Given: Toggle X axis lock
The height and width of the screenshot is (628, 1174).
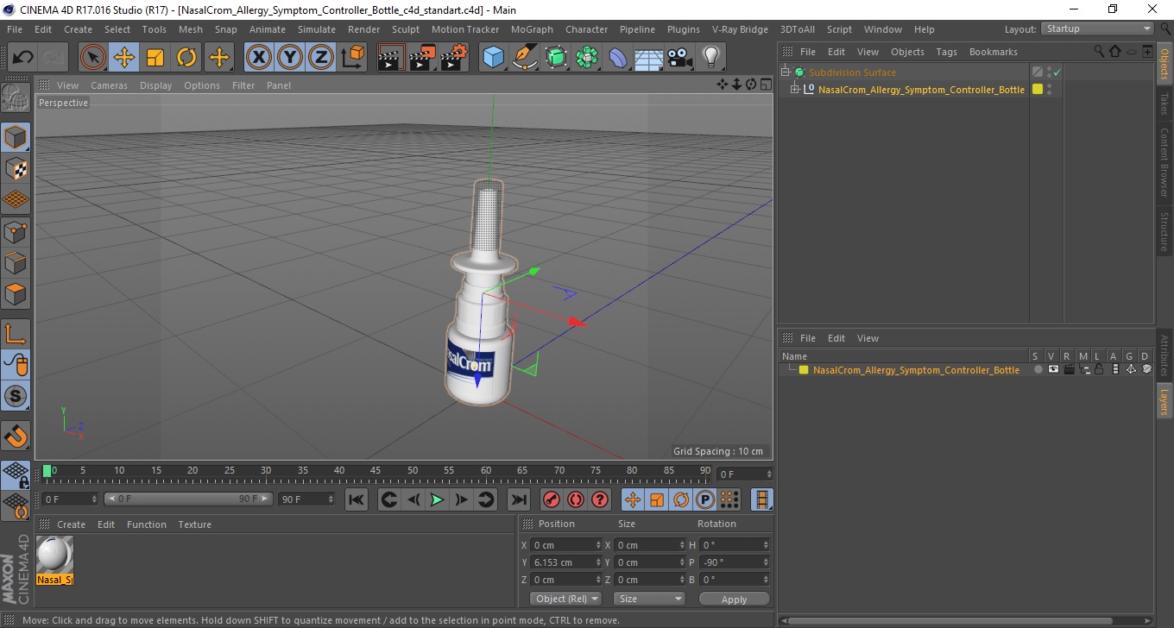Looking at the screenshot, I should point(258,58).
